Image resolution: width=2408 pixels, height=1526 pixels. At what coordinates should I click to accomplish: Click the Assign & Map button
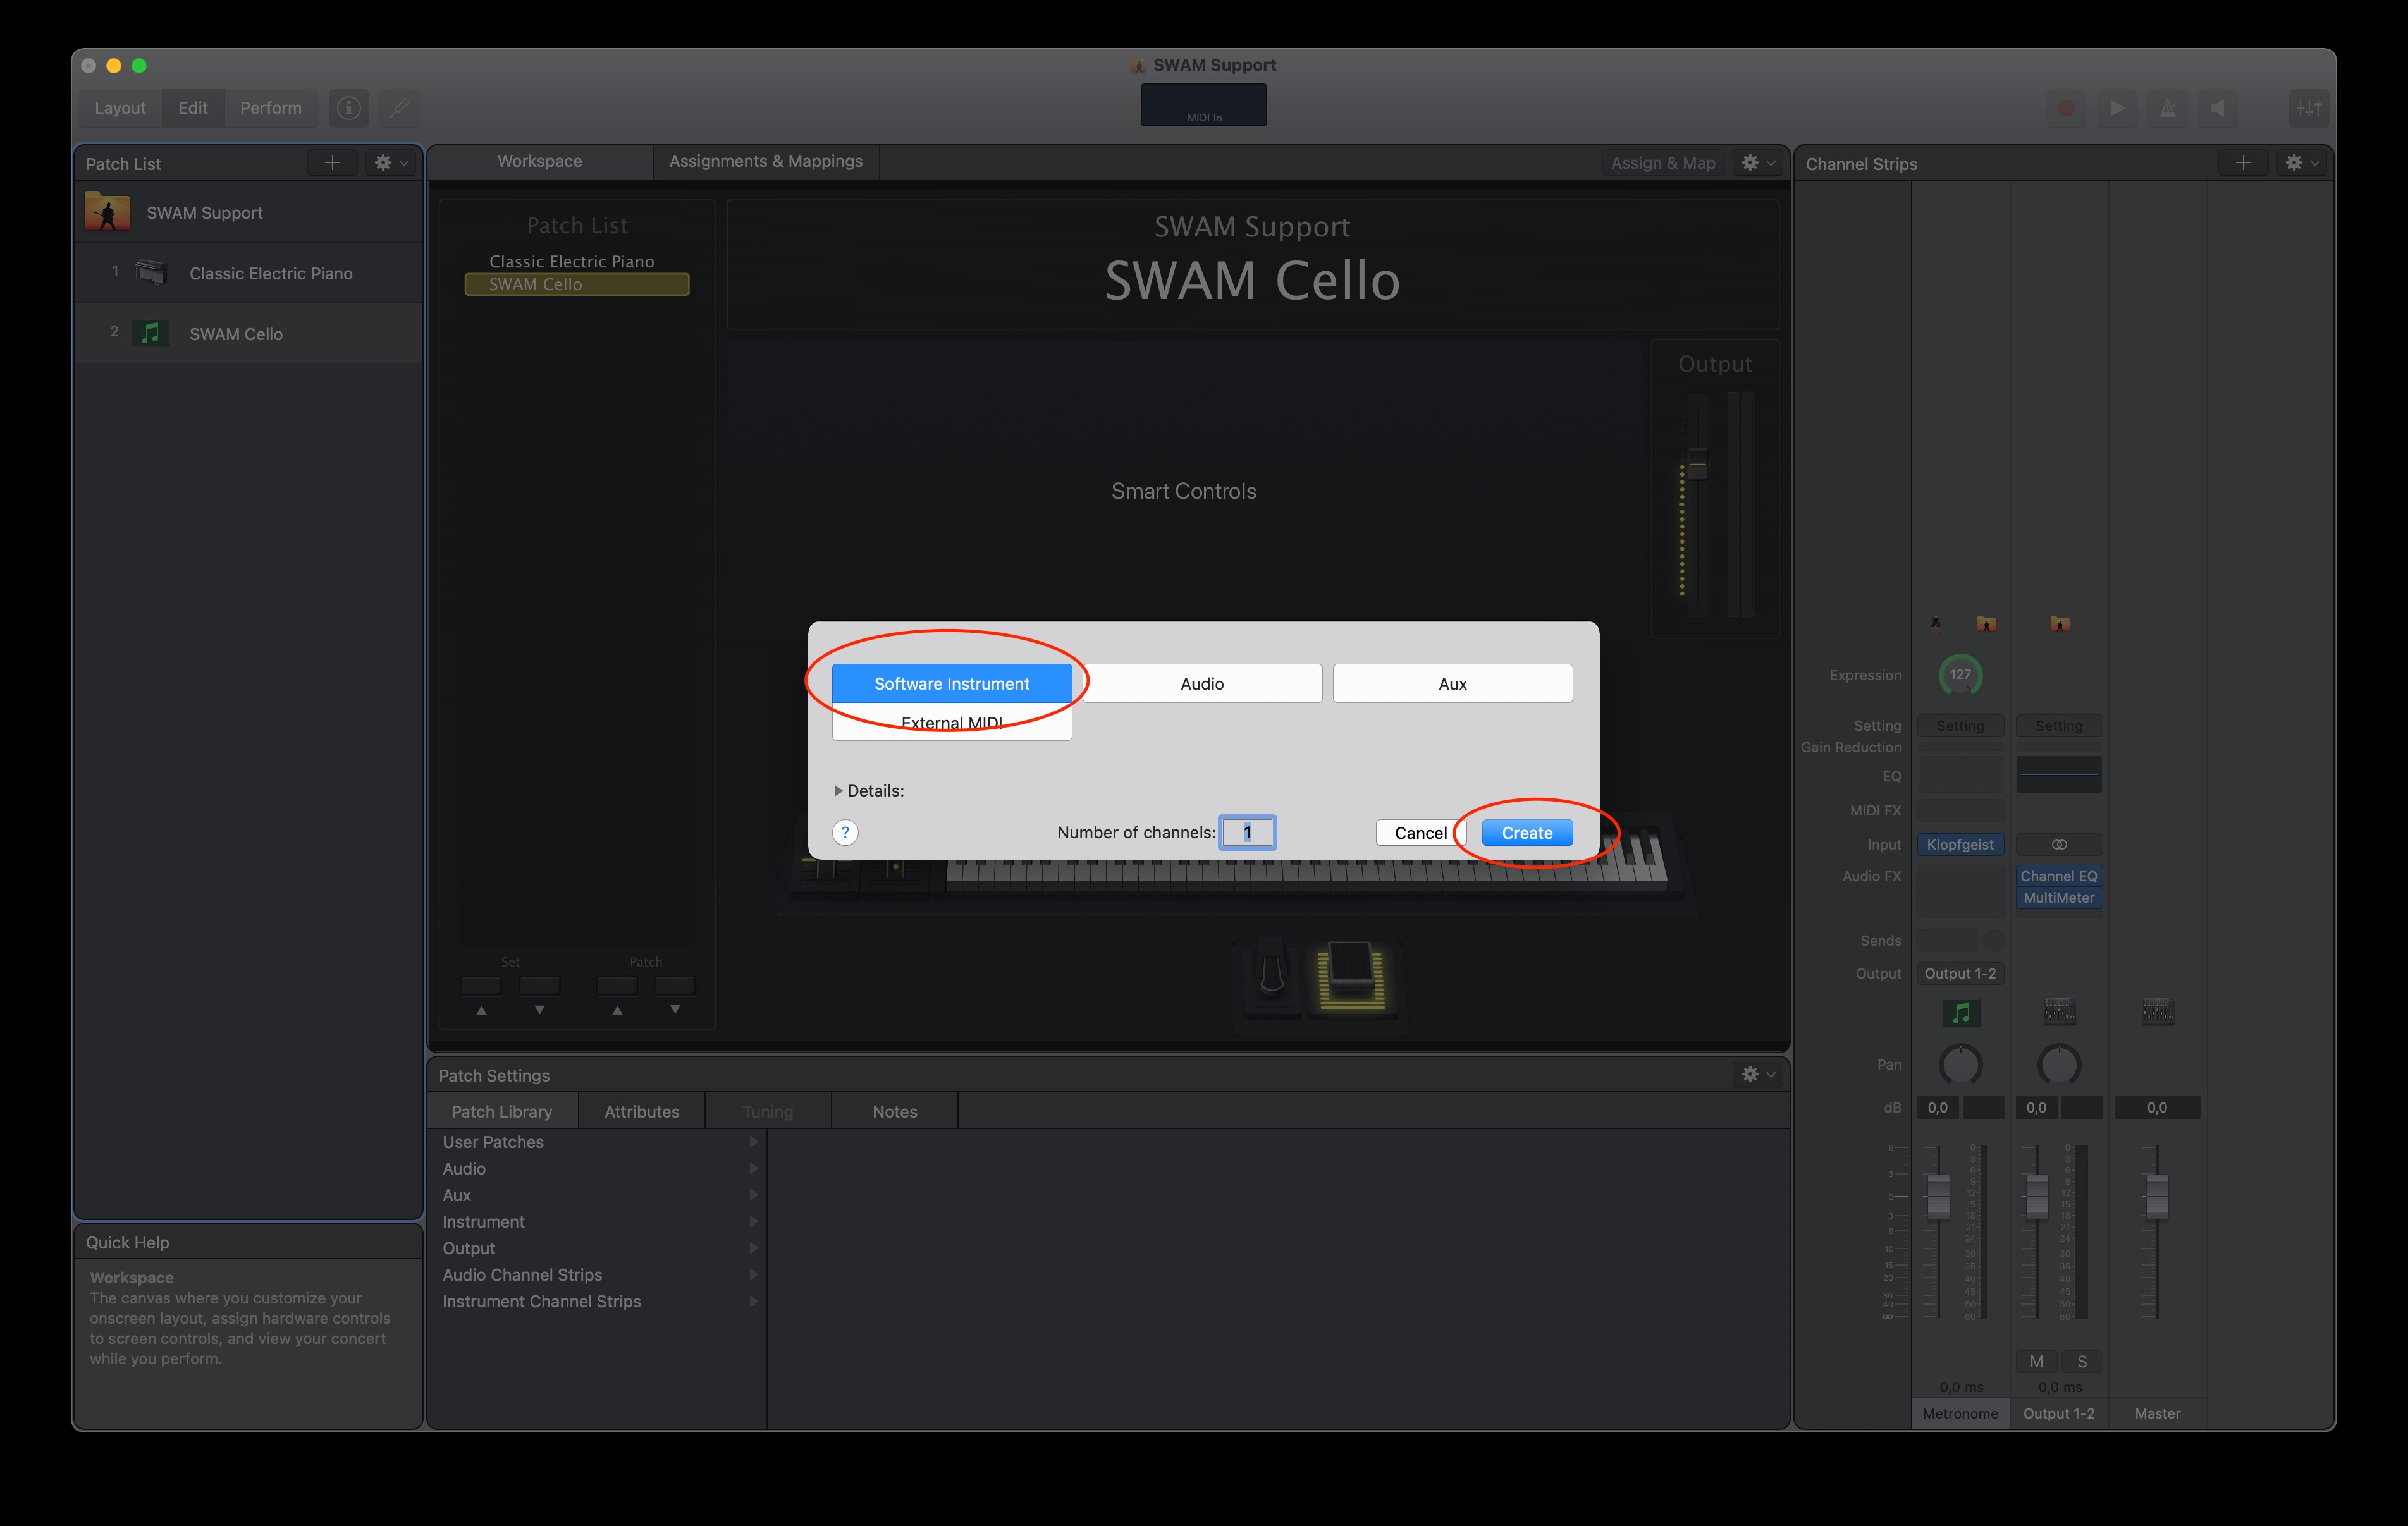click(1663, 163)
